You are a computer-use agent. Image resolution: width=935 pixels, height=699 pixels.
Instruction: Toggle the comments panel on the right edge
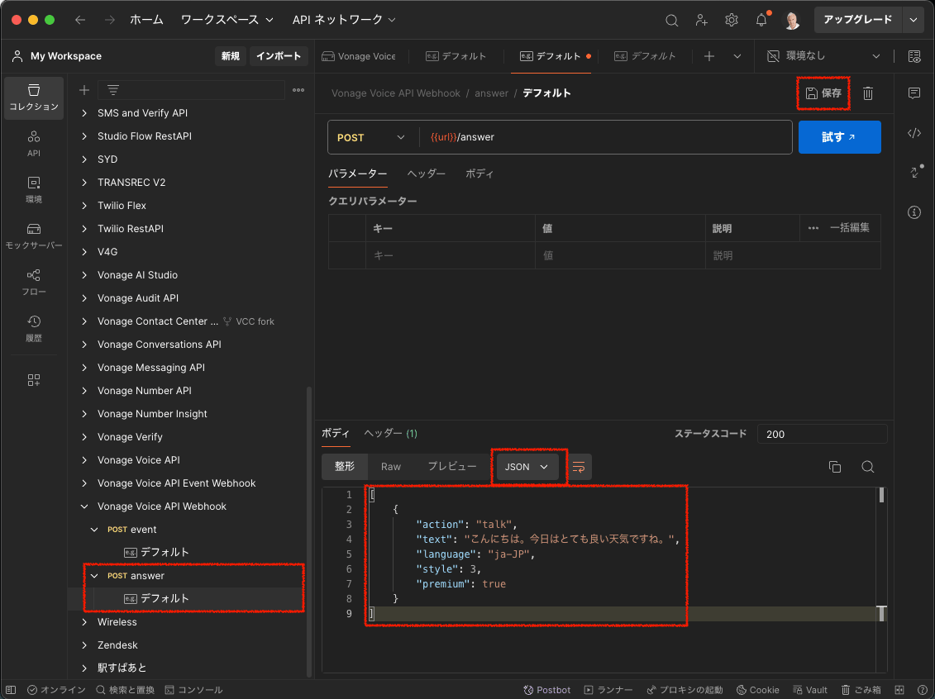[x=914, y=93]
